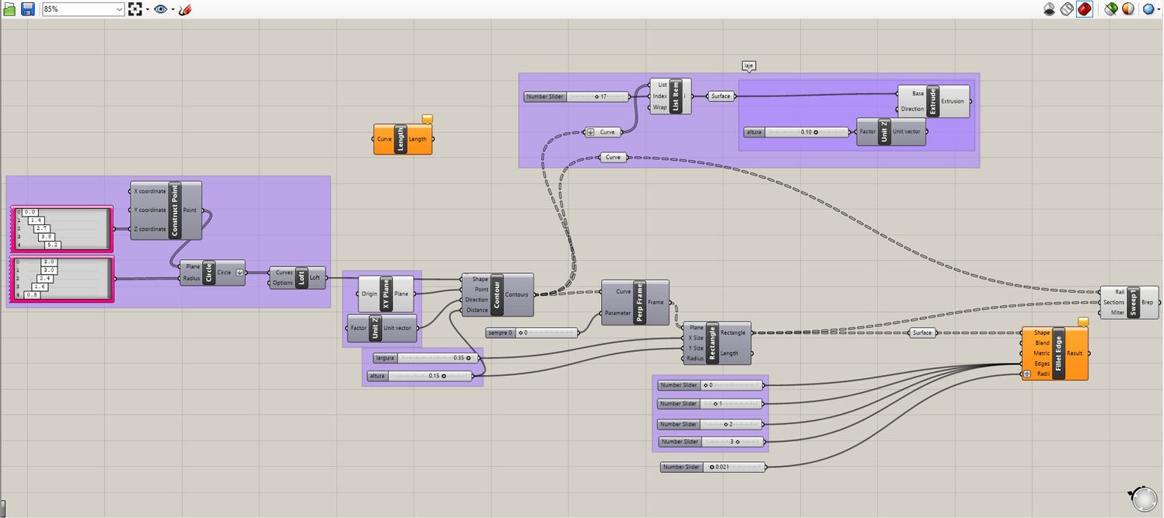Click the blue preview mesh quality icon
The height and width of the screenshot is (518, 1164).
click(1148, 9)
